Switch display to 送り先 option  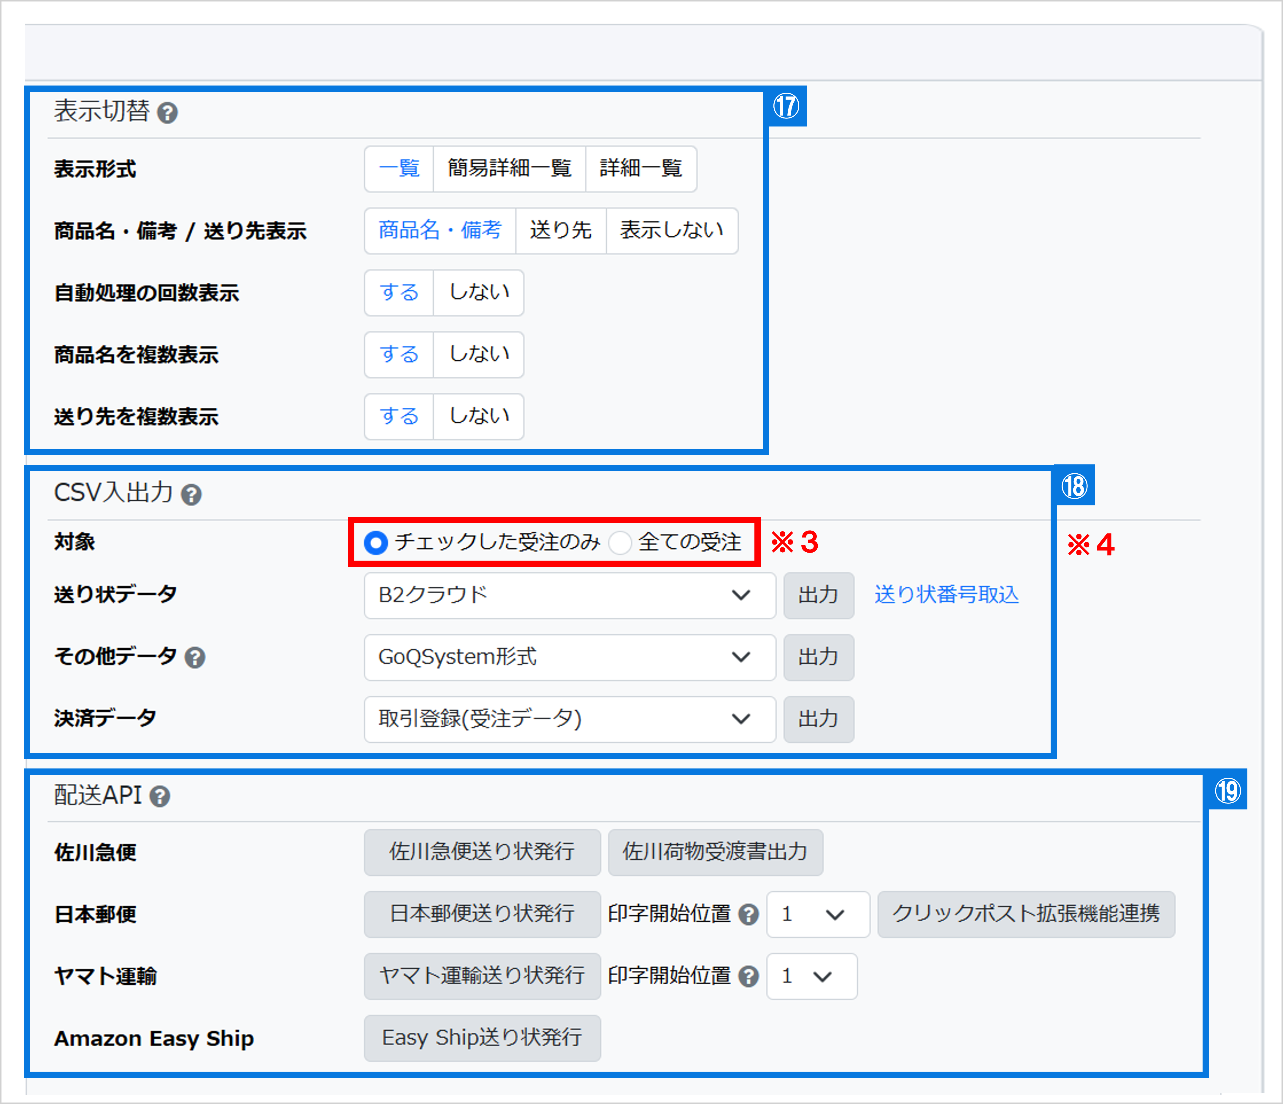pos(560,230)
